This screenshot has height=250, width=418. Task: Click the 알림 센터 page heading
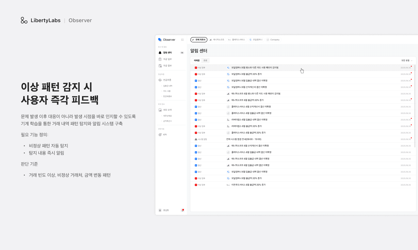click(x=199, y=51)
